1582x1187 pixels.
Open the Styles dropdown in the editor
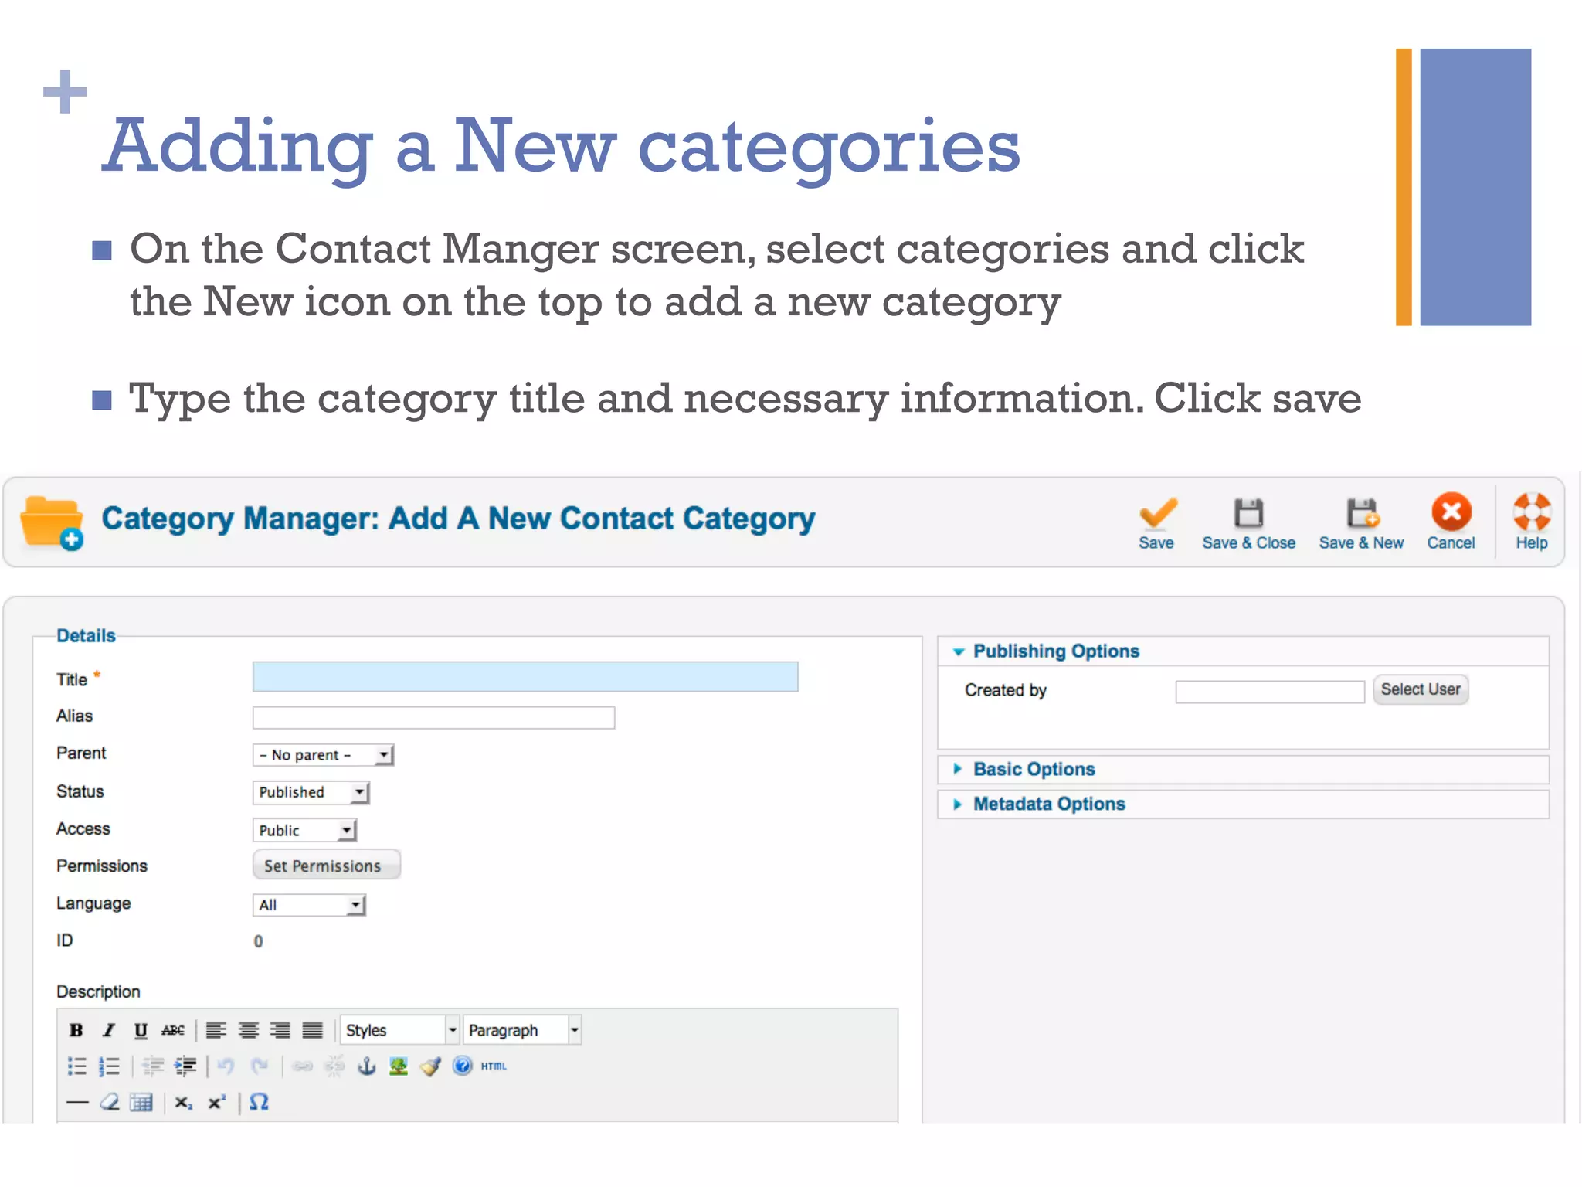[399, 1030]
